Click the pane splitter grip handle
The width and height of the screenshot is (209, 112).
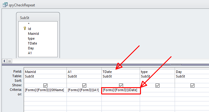click(x=176, y=65)
